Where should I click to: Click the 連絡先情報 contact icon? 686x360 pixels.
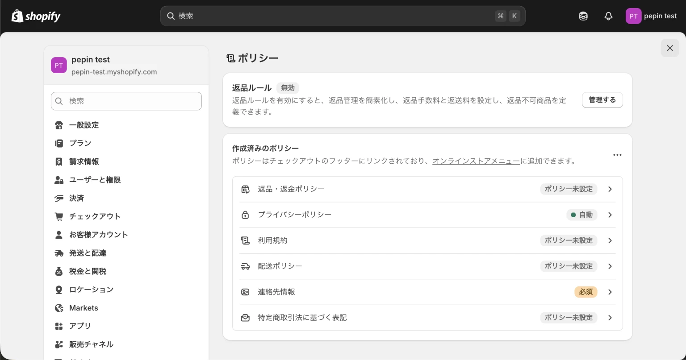point(245,292)
